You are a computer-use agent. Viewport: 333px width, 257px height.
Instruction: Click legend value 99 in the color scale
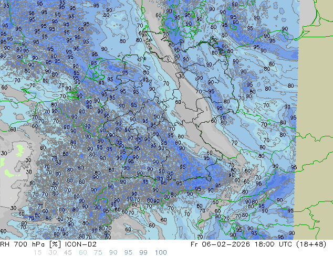click(x=143, y=253)
